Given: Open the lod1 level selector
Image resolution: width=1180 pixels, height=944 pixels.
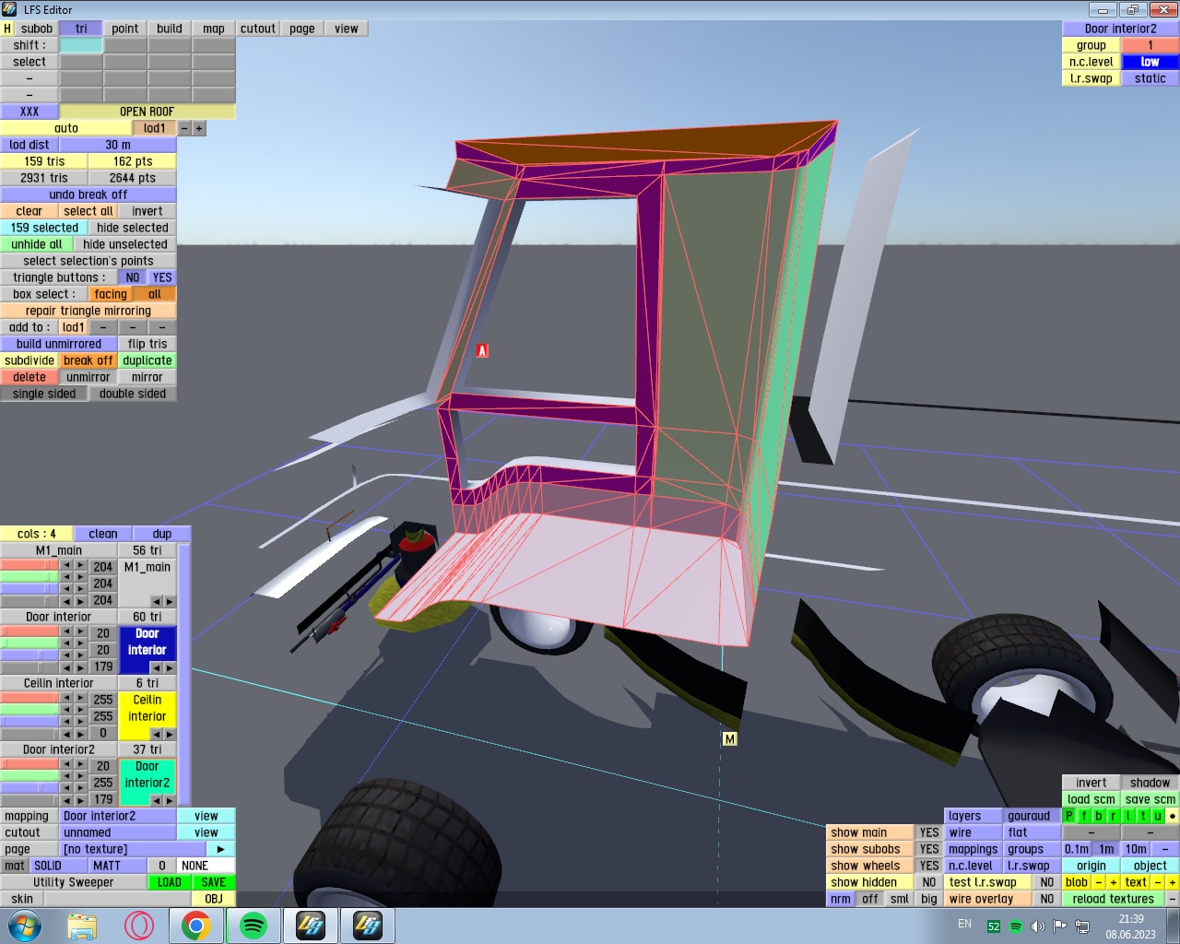Looking at the screenshot, I should tap(155, 128).
